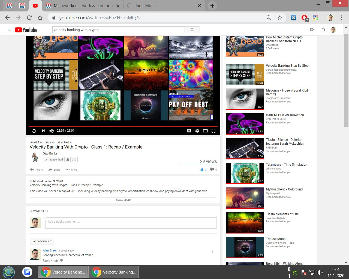Switch to the YouTube browser tab

35,5
